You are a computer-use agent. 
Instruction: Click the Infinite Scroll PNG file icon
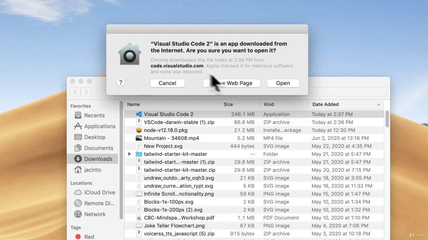[139, 194]
